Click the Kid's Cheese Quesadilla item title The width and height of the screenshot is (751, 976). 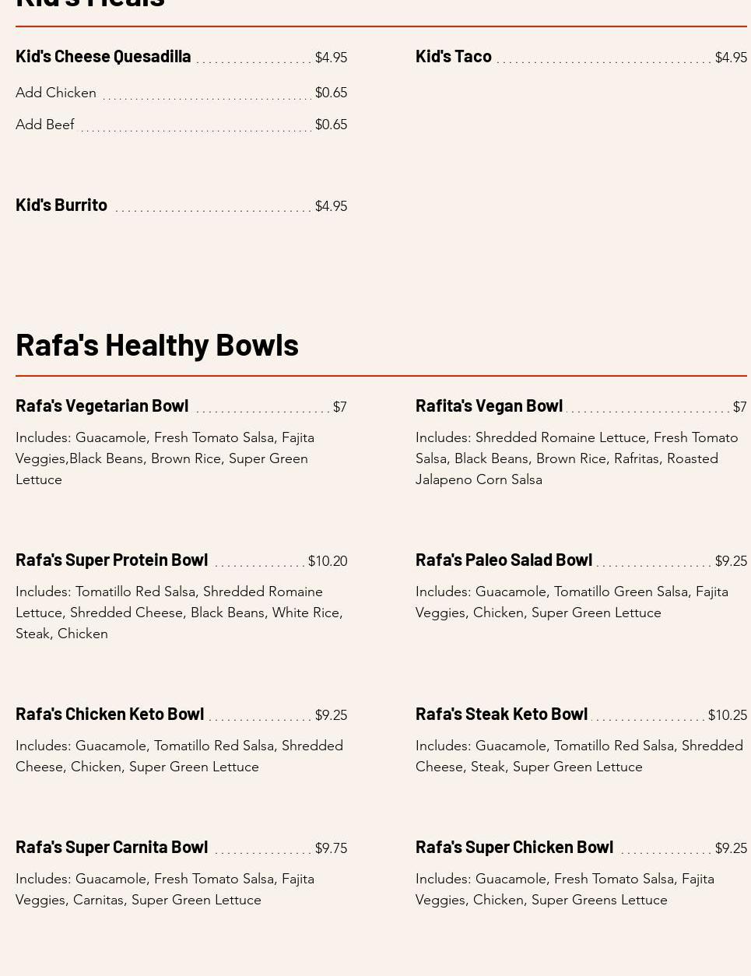[x=103, y=56]
